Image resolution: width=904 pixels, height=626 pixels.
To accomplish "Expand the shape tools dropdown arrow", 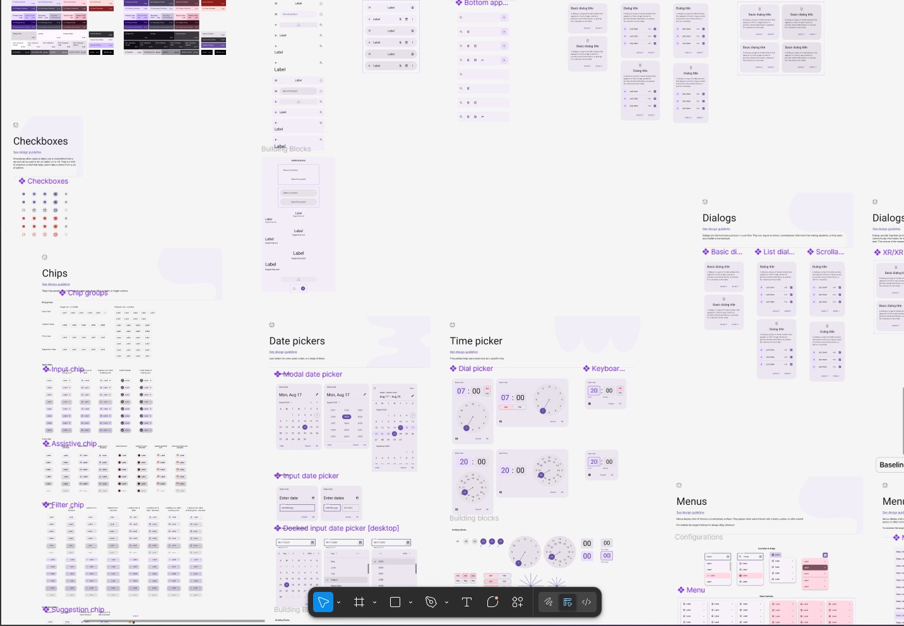I will (411, 603).
